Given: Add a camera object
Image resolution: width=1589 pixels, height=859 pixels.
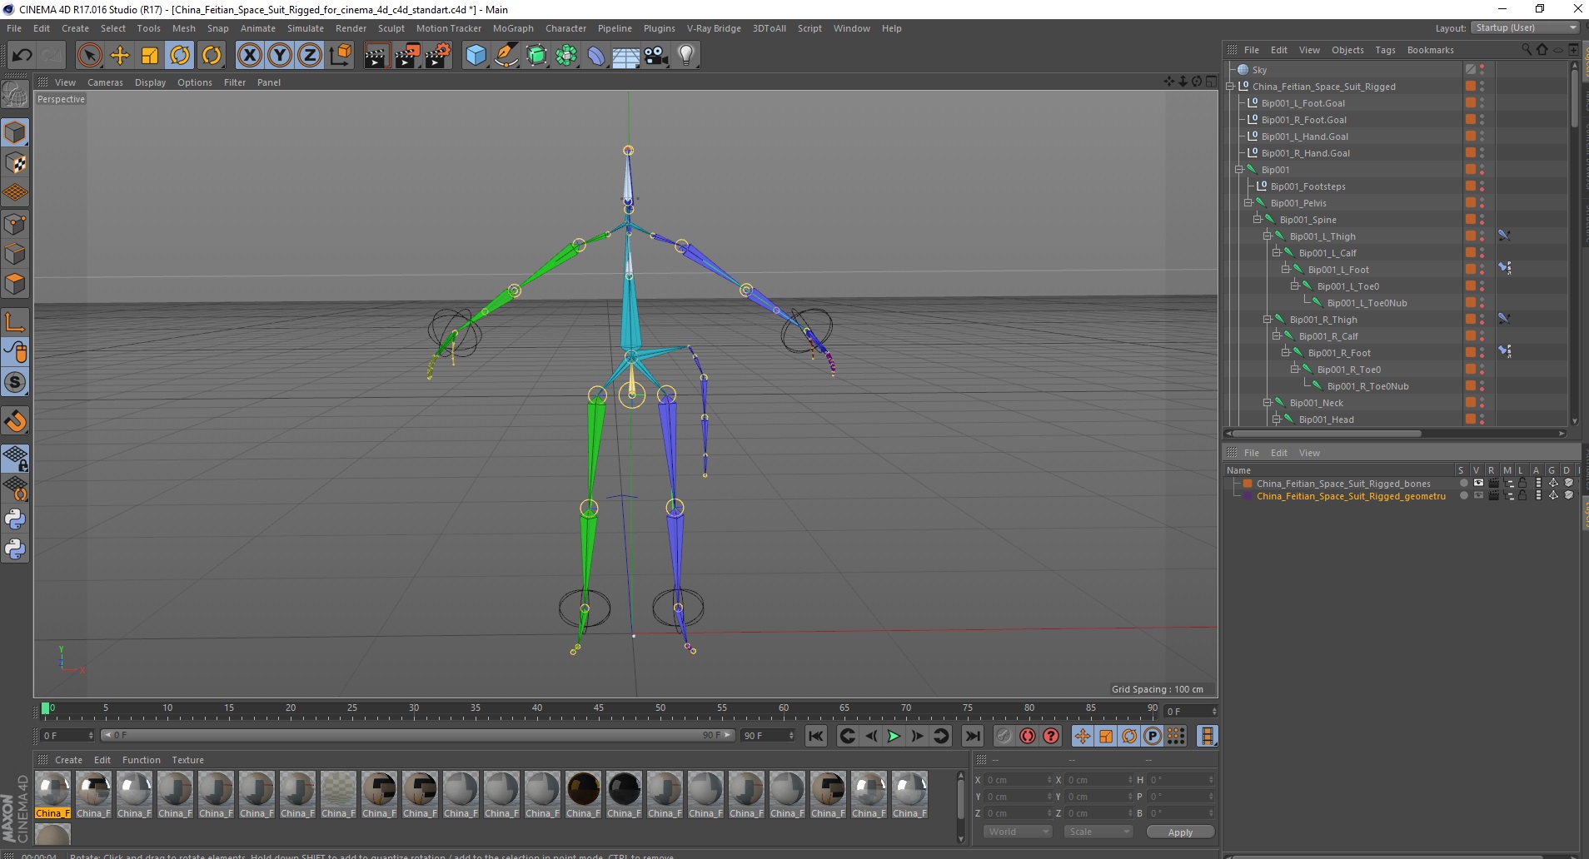Looking at the screenshot, I should (656, 56).
